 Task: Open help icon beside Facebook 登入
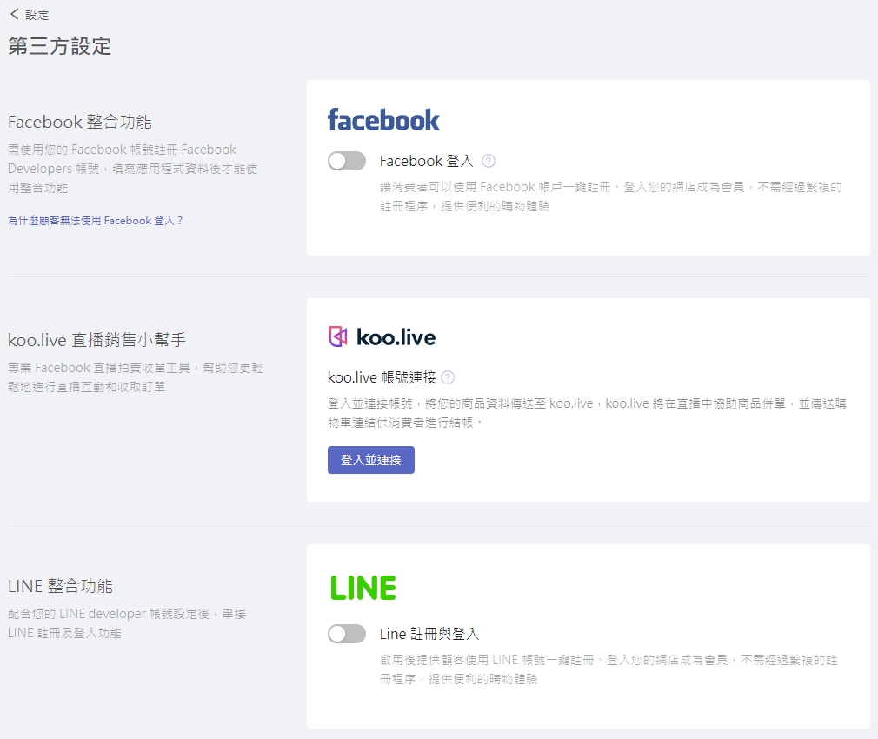[x=489, y=161]
